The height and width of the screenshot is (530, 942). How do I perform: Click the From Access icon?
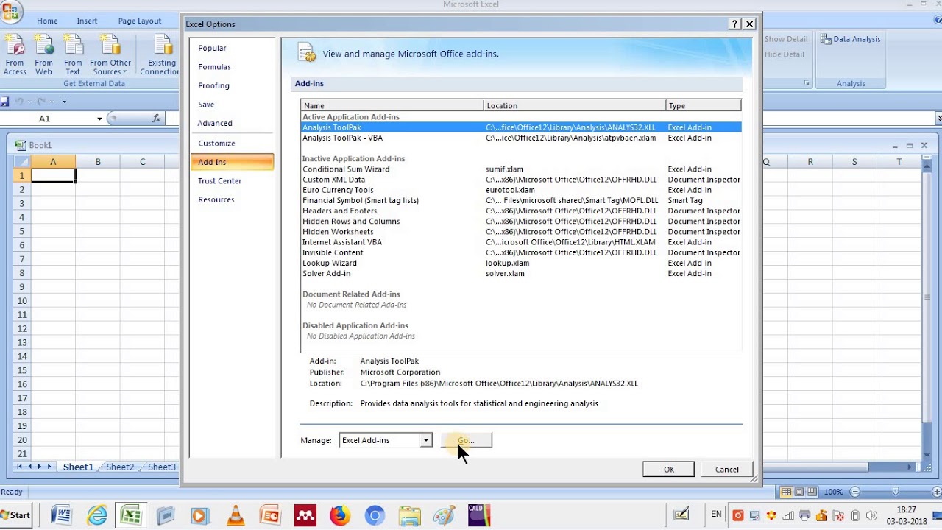click(x=15, y=55)
